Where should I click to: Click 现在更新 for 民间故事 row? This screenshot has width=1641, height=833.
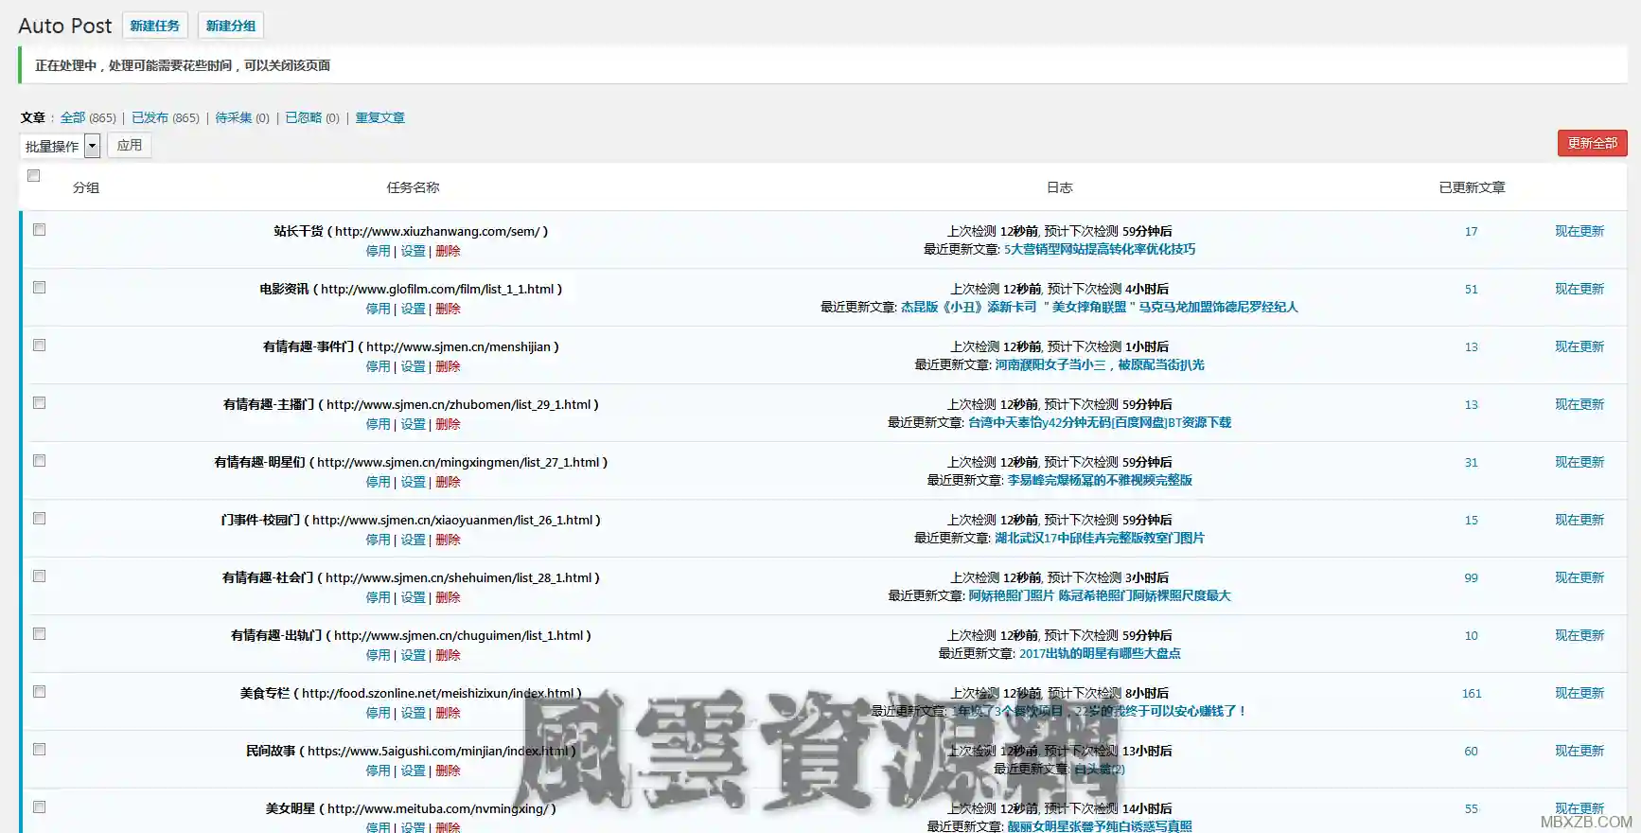[x=1579, y=751]
